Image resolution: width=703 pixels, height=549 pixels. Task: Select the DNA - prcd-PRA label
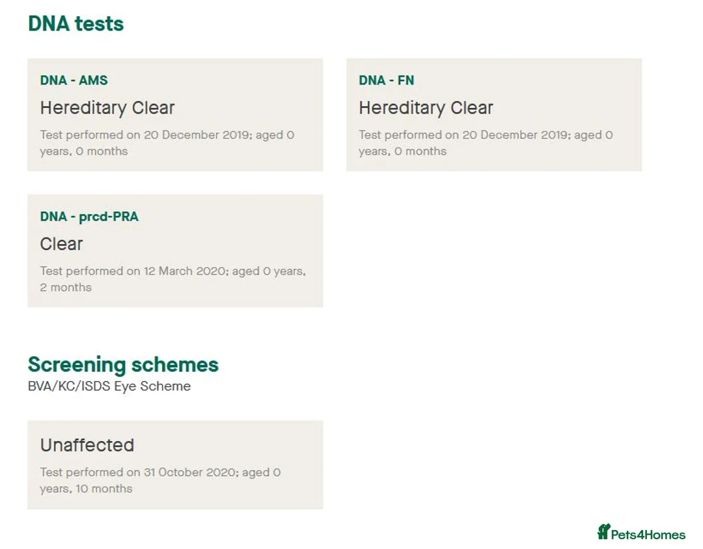click(89, 217)
